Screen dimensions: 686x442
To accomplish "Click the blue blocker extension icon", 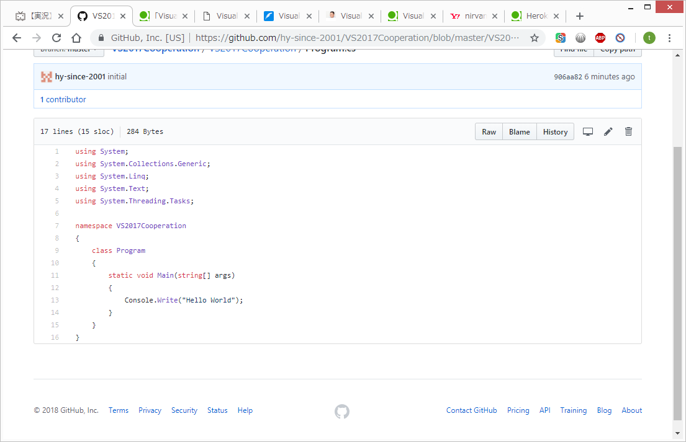I will tap(620, 38).
